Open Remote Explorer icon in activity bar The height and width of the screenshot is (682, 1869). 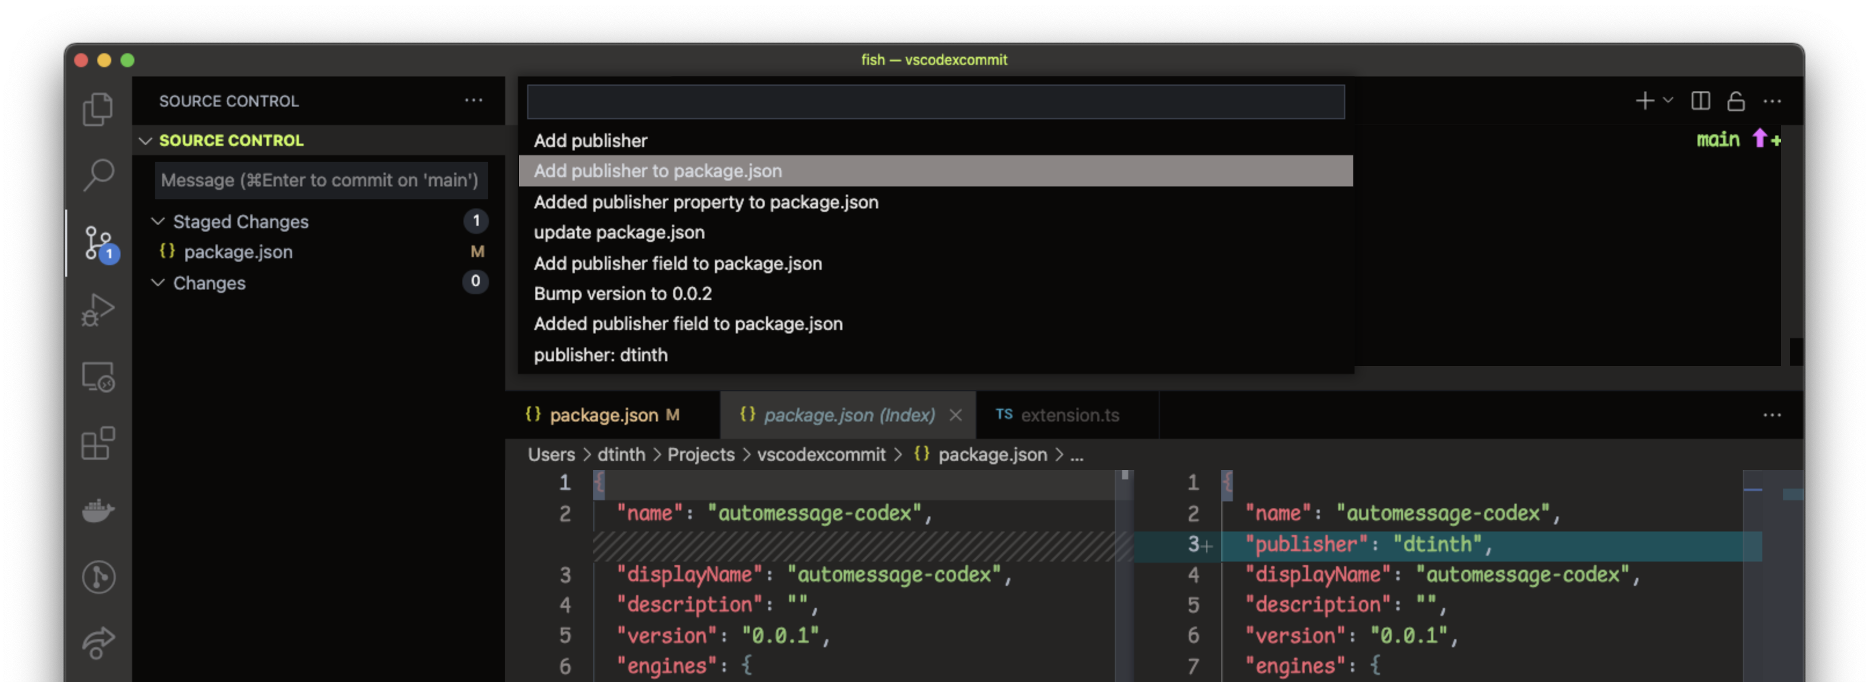tap(98, 377)
